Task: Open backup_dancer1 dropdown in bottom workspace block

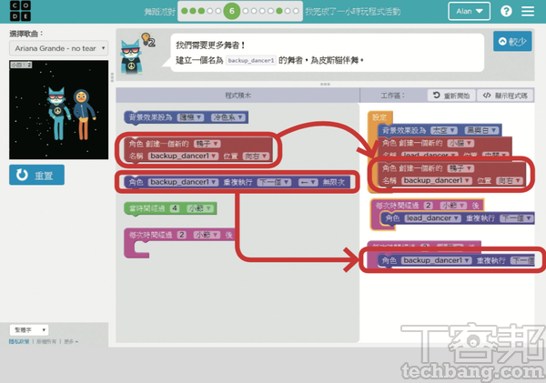Action: 437,260
